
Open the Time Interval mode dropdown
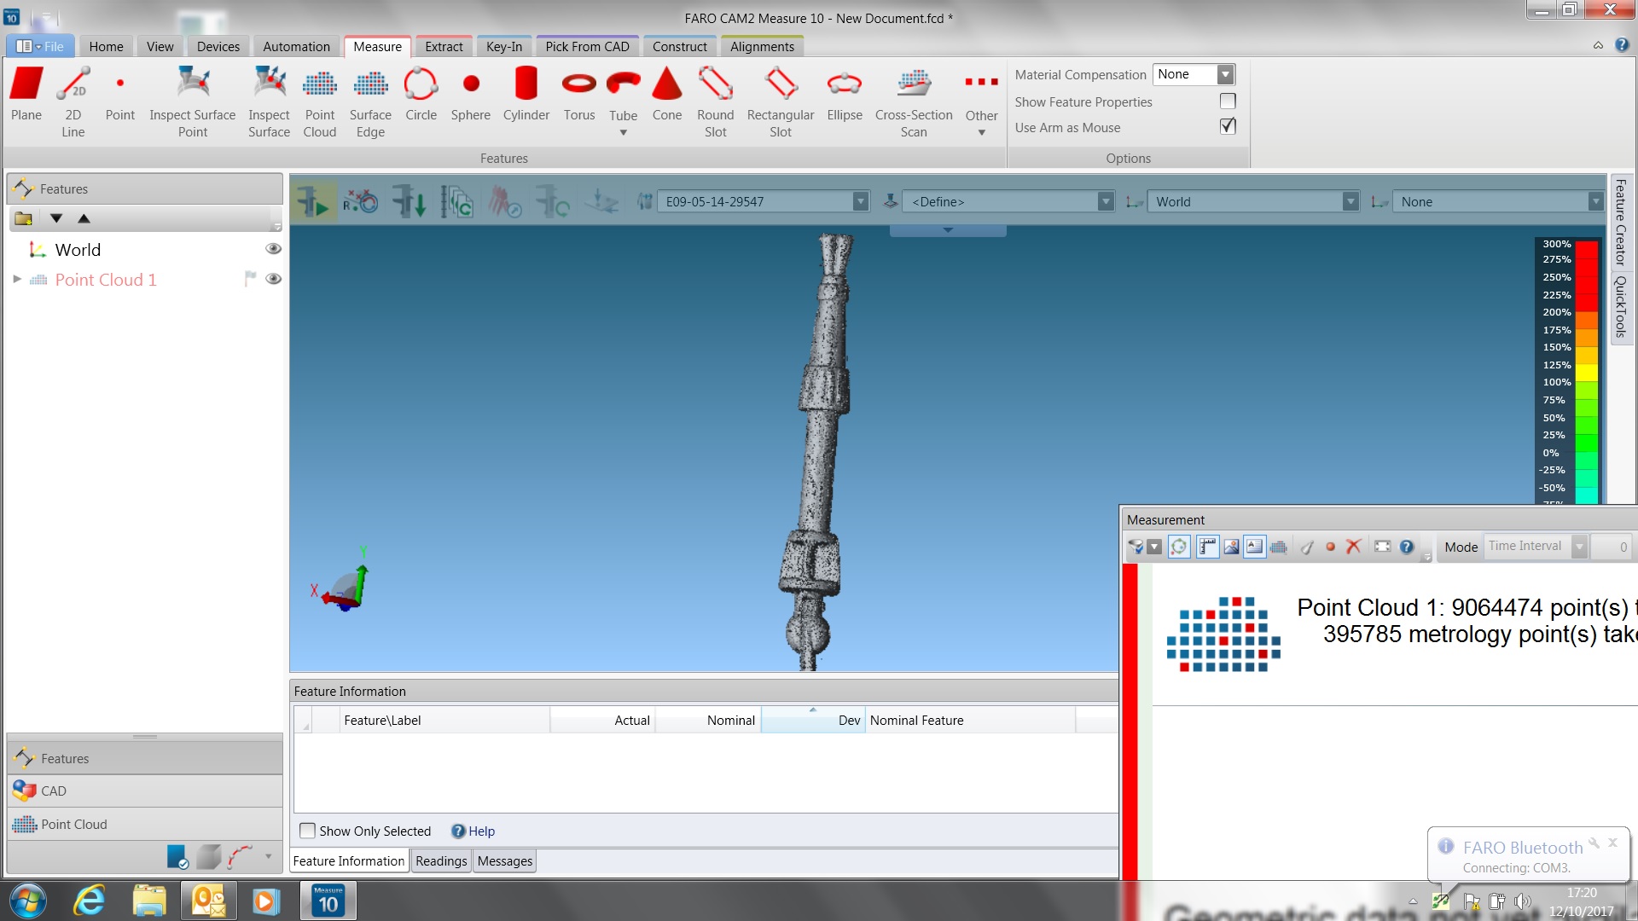pyautogui.click(x=1579, y=547)
